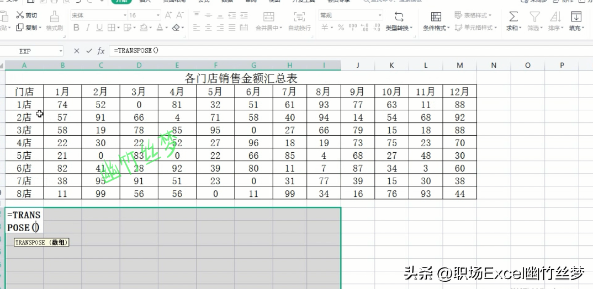The image size is (593, 289).
Task: Click the decrease decimal places icon
Action: (377, 27)
